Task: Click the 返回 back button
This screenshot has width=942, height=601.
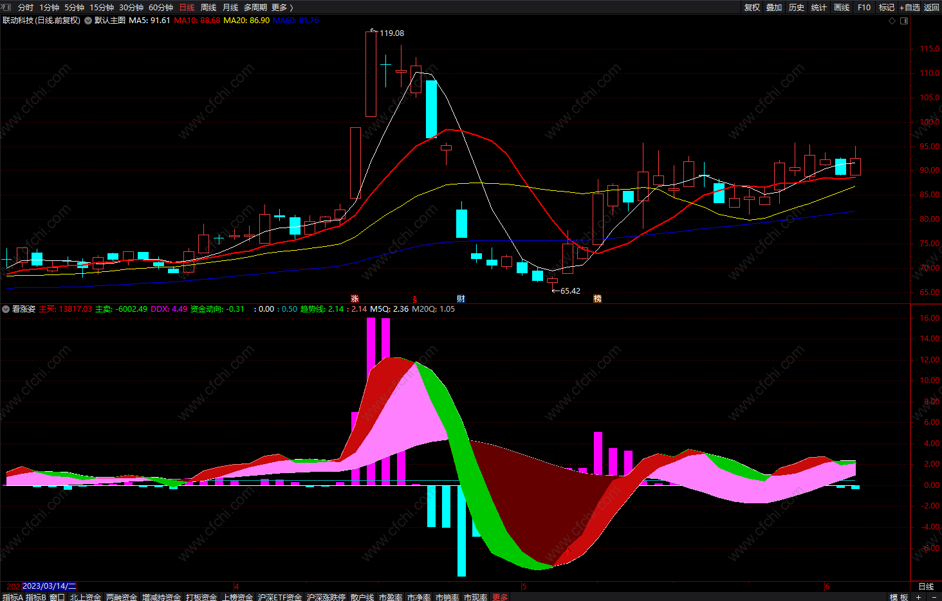Action: [x=932, y=8]
